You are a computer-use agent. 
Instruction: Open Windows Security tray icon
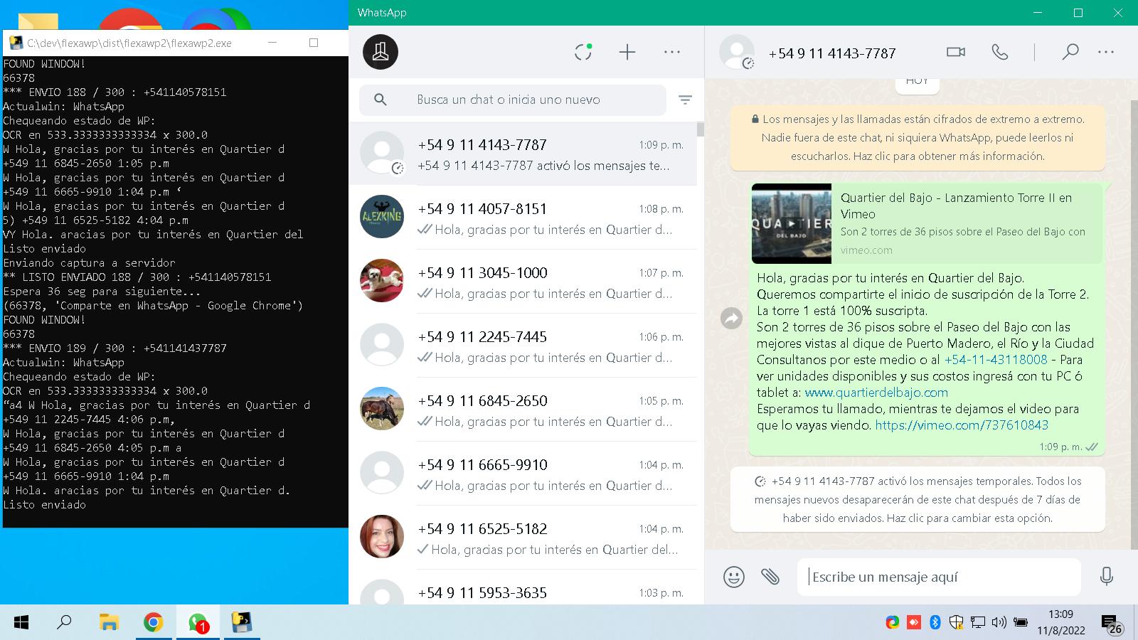957,623
